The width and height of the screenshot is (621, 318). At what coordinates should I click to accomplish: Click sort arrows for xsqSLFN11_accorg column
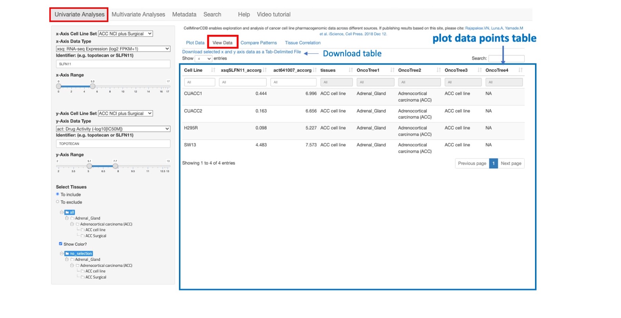pos(265,70)
